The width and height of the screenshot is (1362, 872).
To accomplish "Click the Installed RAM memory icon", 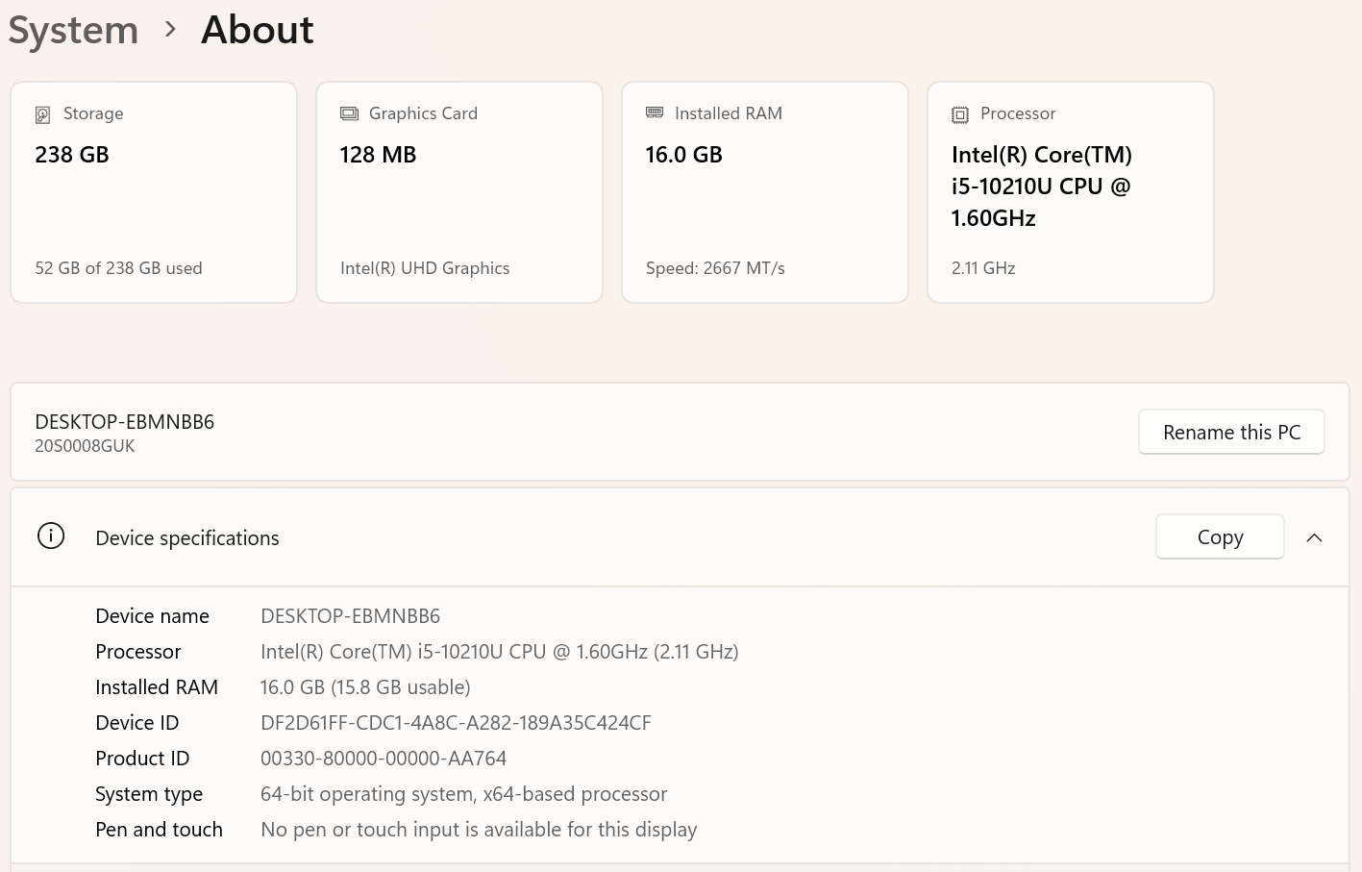I will pyautogui.click(x=655, y=112).
